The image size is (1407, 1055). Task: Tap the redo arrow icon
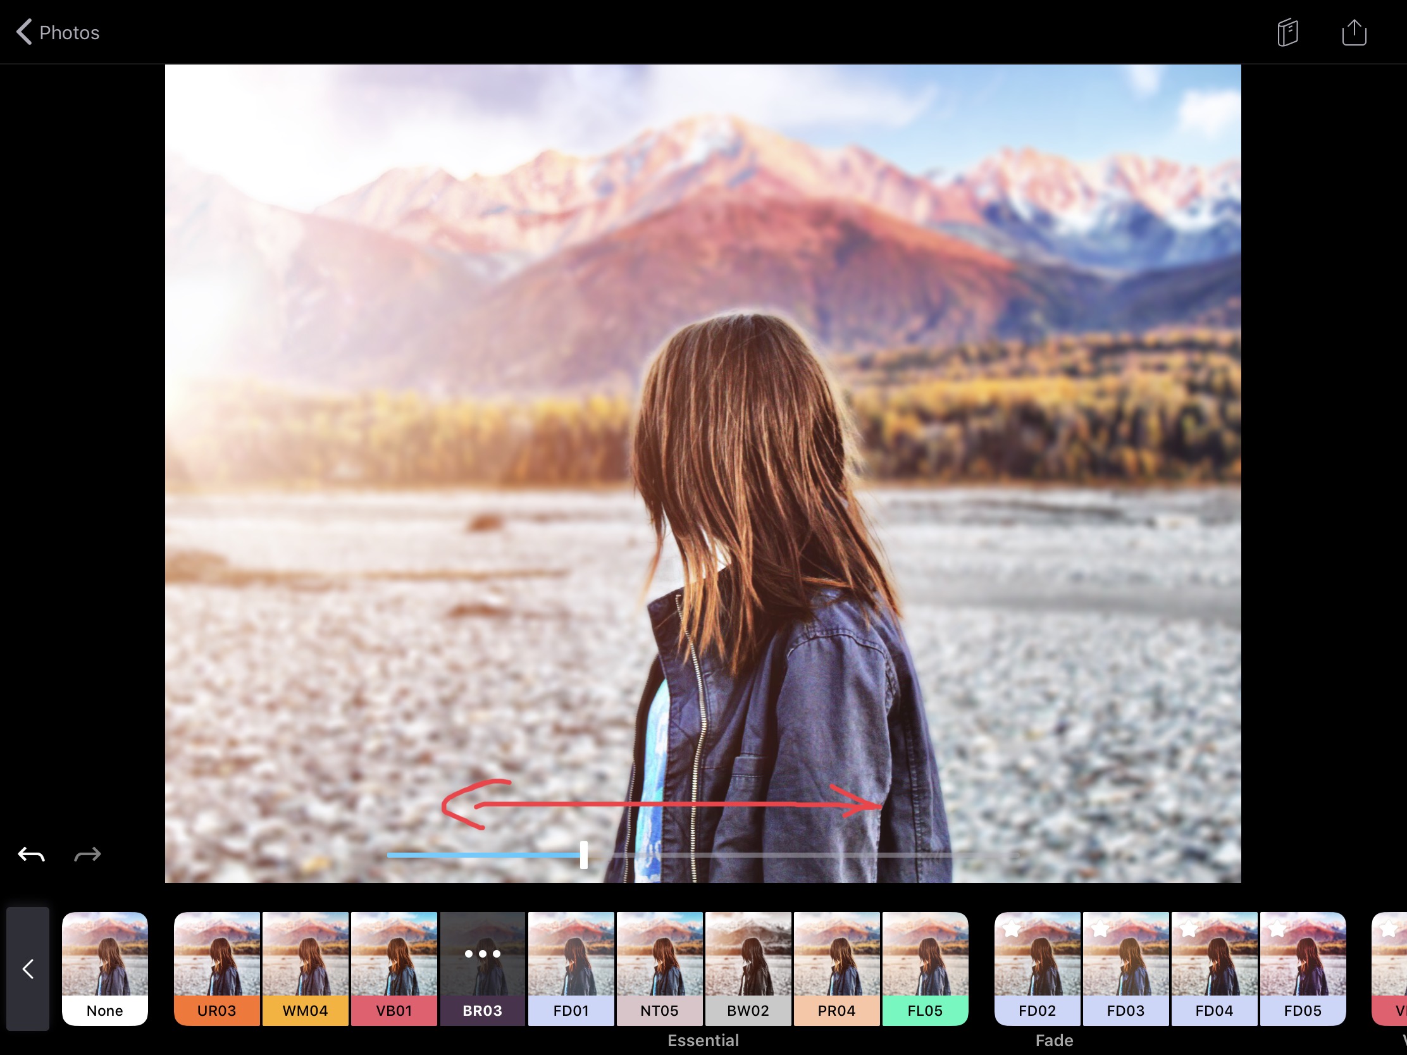(x=87, y=854)
